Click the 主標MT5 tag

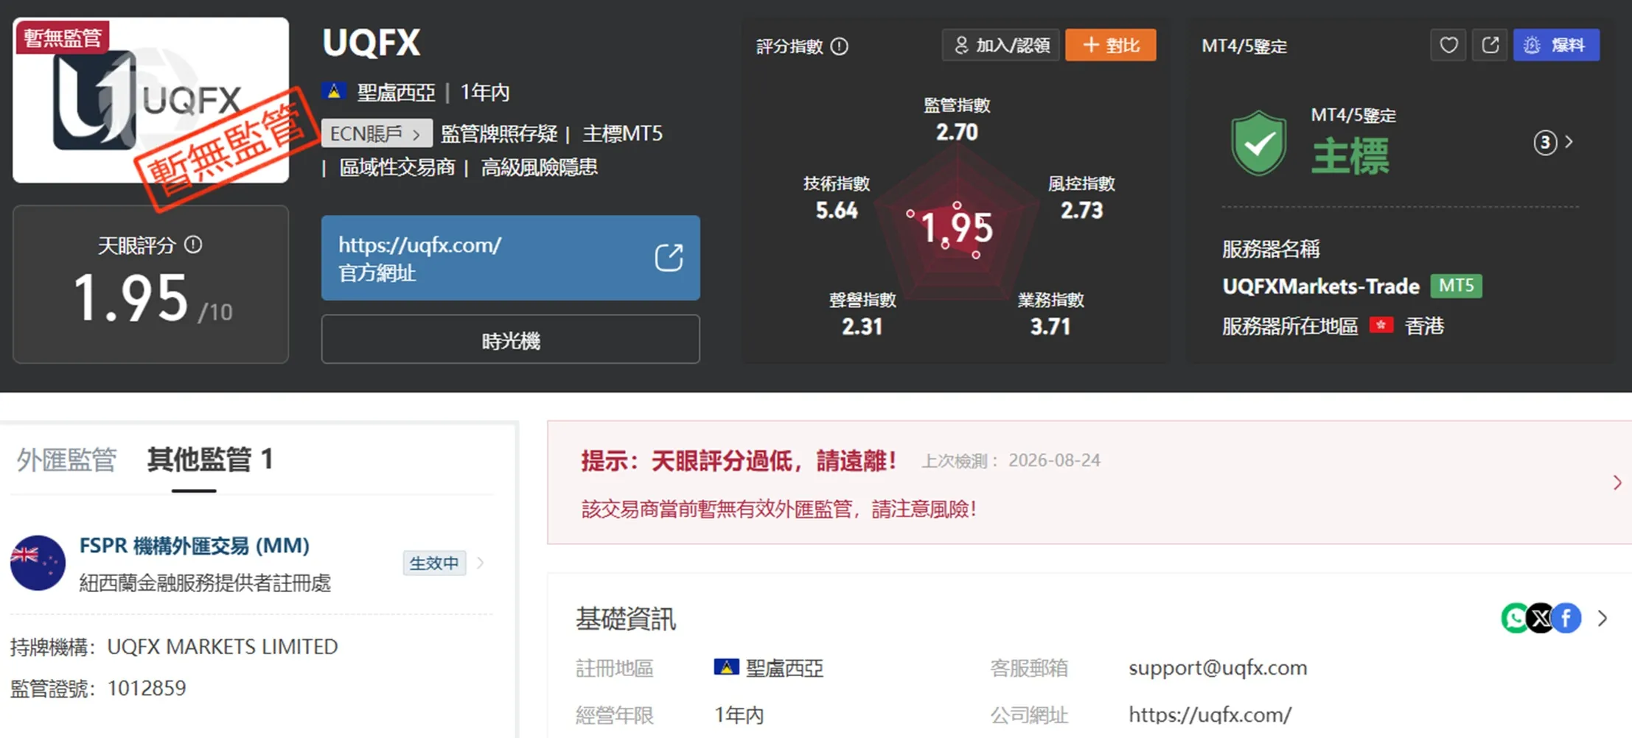pyautogui.click(x=622, y=134)
